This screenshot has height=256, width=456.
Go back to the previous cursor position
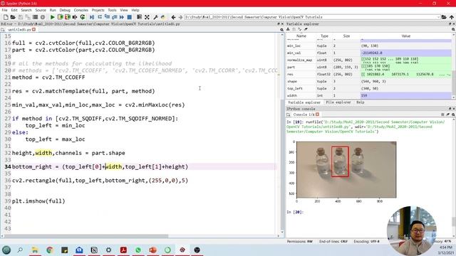click(x=173, y=17)
